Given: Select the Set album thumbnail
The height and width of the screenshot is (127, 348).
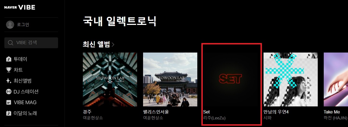Looking at the screenshot, I should tap(230, 79).
